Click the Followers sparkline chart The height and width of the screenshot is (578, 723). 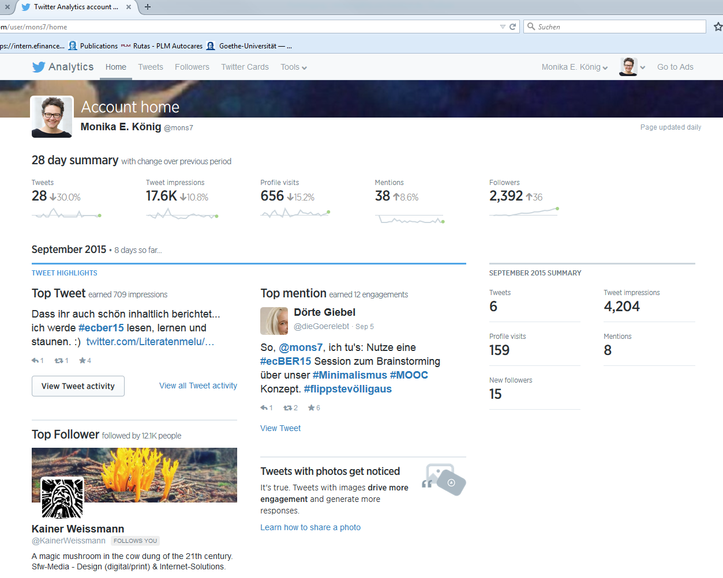pyautogui.click(x=524, y=211)
